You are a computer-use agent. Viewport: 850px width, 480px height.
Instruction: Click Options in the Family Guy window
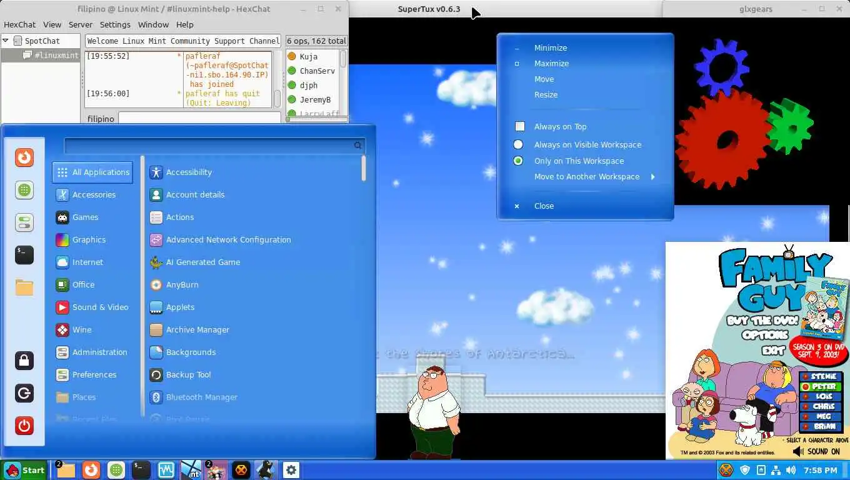[x=764, y=335]
